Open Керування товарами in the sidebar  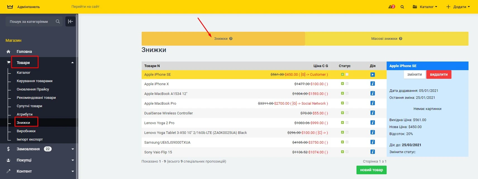click(x=35, y=81)
